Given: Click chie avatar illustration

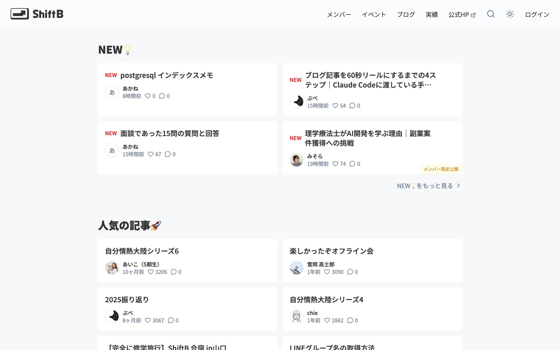Looking at the screenshot, I should (x=297, y=317).
